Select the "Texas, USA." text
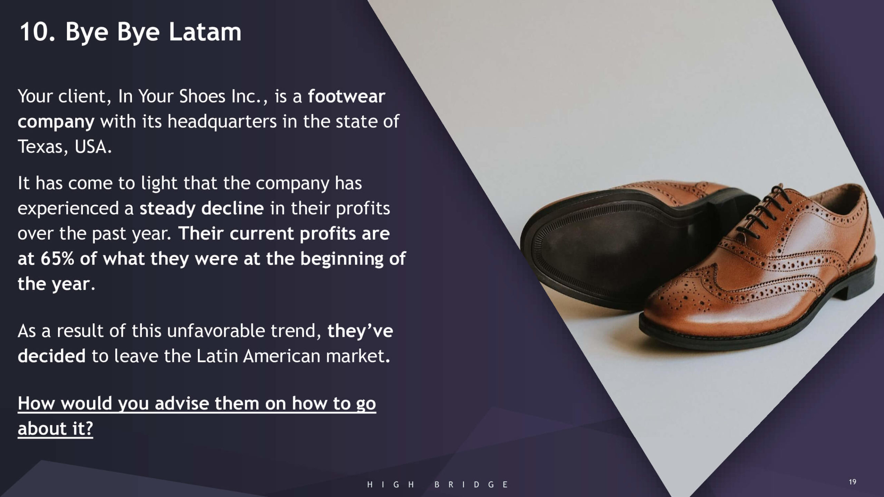This screenshot has width=884, height=497. tap(65, 147)
